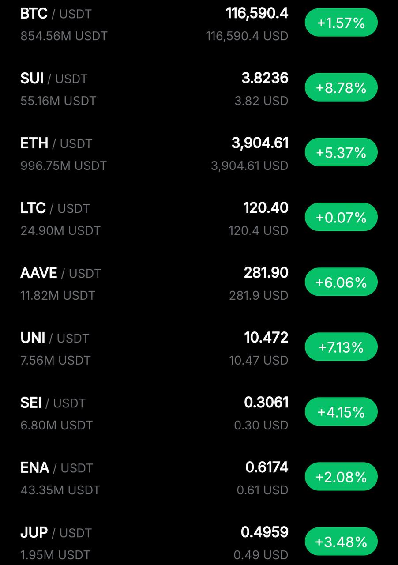Tap the +8.78% badge for SUI

tap(341, 87)
